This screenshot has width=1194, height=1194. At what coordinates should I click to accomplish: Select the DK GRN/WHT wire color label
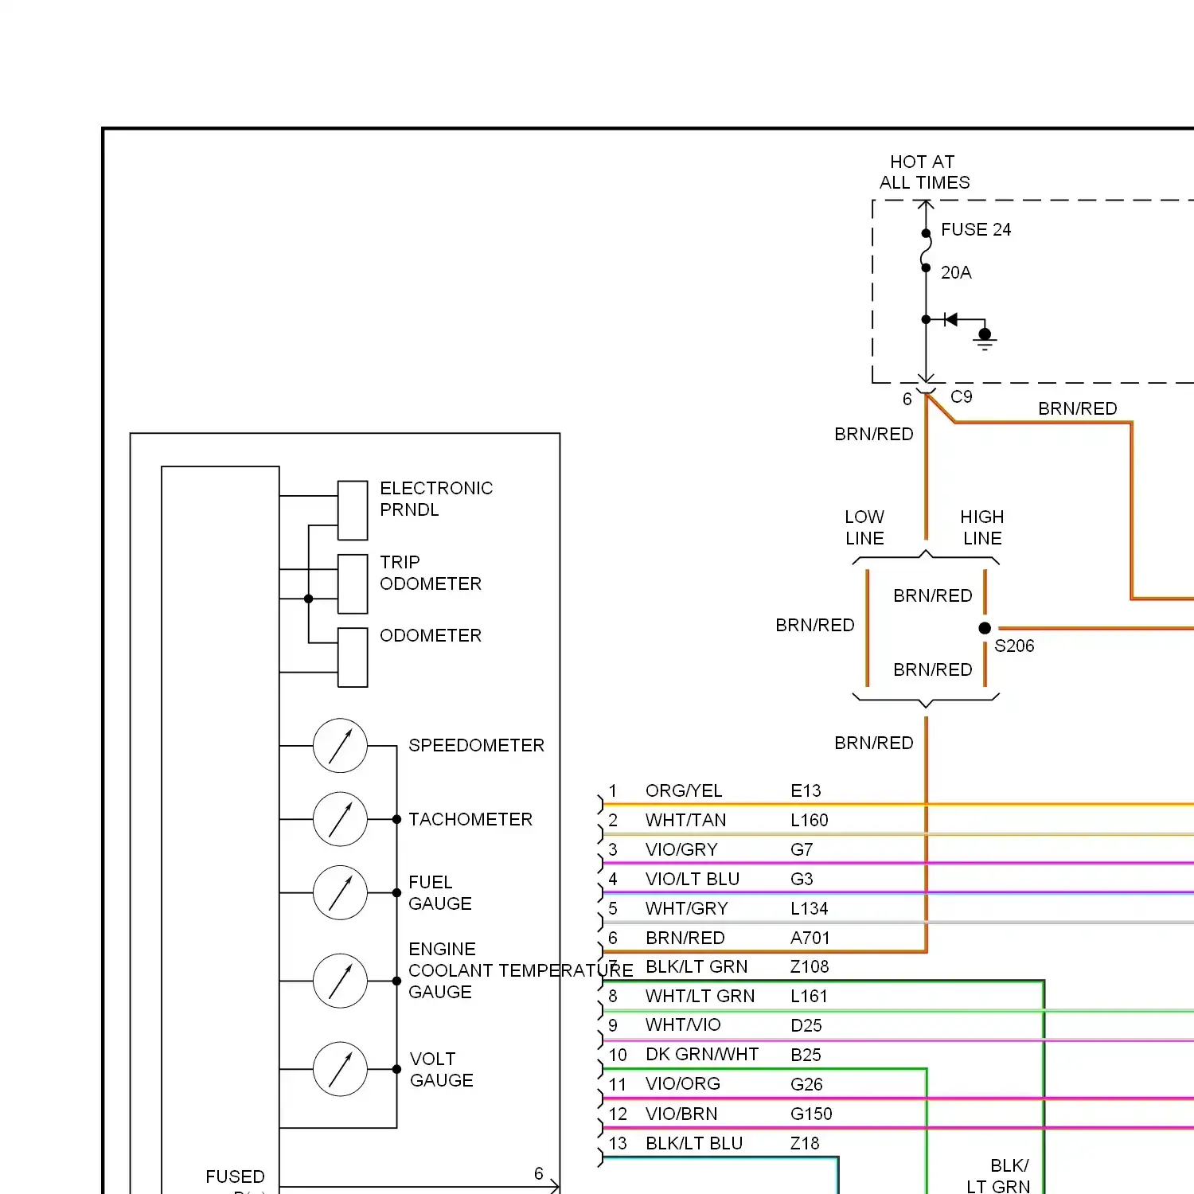(702, 1054)
